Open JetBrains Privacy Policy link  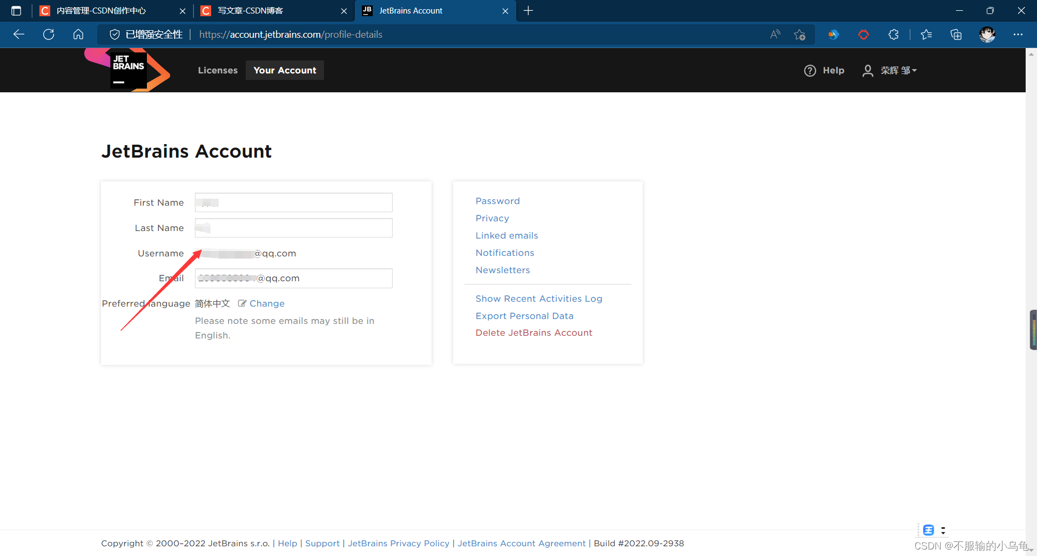coord(399,543)
